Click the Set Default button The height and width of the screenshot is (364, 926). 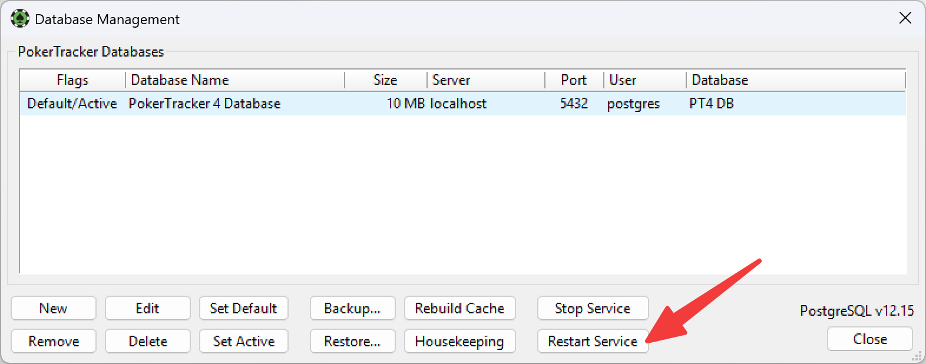pos(244,308)
